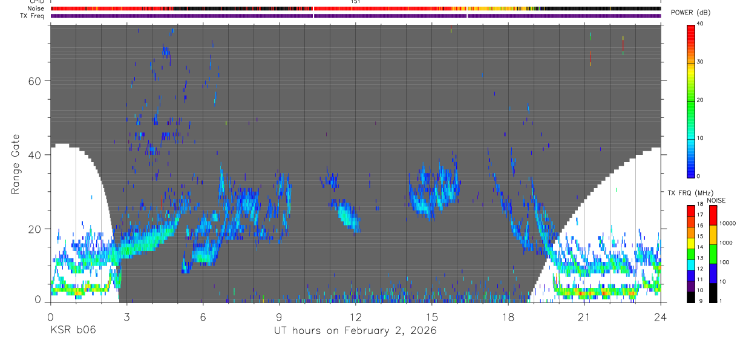The height and width of the screenshot is (343, 743).
Task: Click the hour tick label 9
Action: pos(279,316)
